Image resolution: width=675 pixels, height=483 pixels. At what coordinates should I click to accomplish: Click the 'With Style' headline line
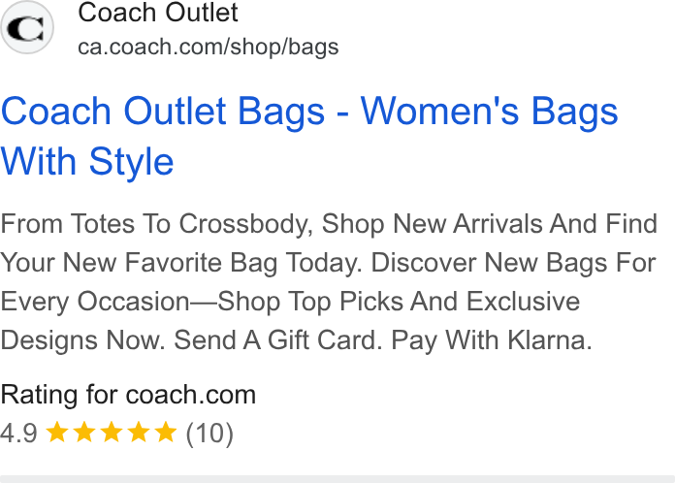pos(87,161)
